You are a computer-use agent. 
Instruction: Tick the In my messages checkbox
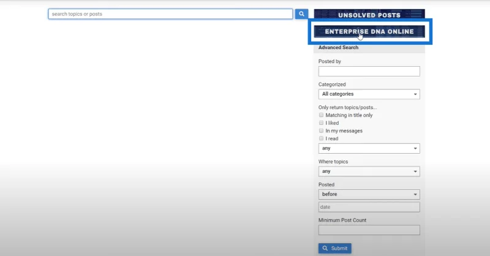pos(321,130)
